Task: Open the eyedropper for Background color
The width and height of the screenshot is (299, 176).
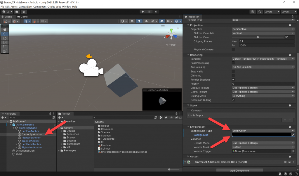Action: 293,135
